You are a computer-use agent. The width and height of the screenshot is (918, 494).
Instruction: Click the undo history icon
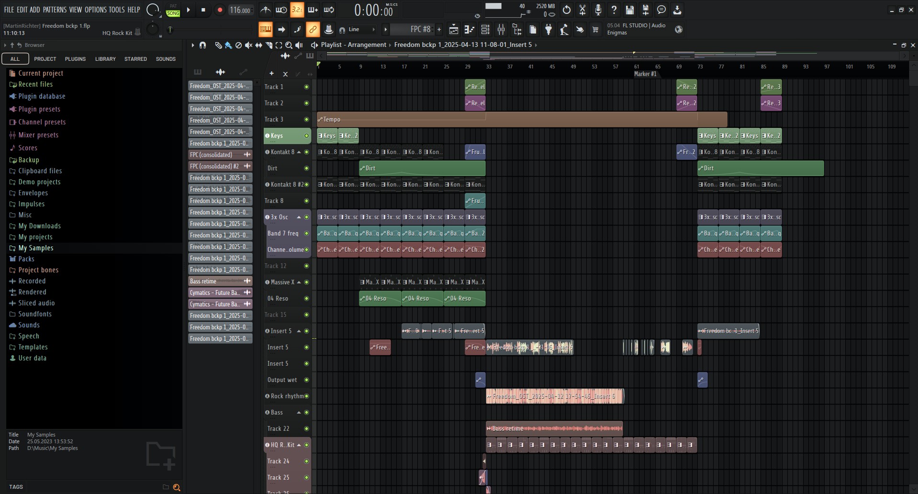pyautogui.click(x=566, y=10)
